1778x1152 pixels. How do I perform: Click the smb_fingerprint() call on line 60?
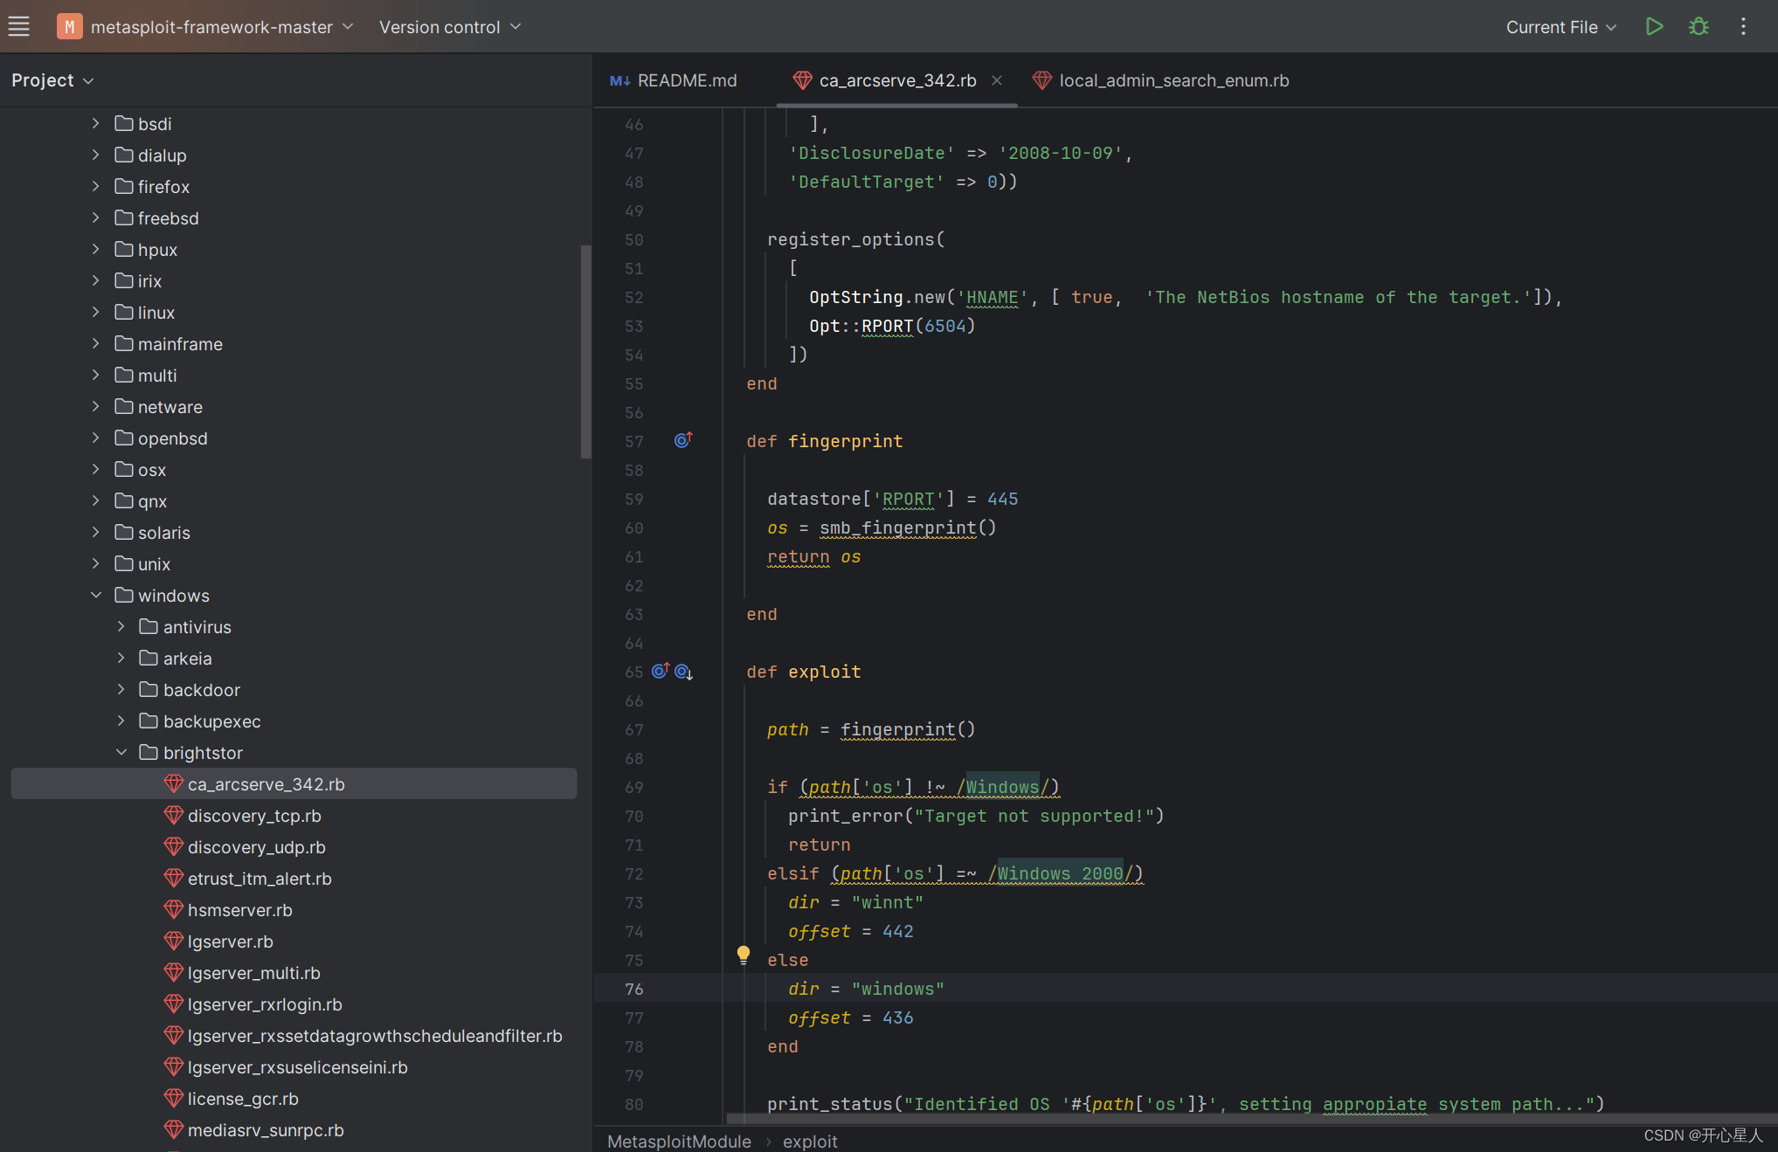(x=908, y=528)
